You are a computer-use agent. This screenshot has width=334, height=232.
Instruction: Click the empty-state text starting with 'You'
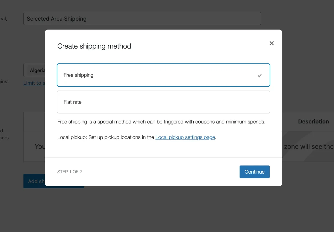click(x=40, y=147)
